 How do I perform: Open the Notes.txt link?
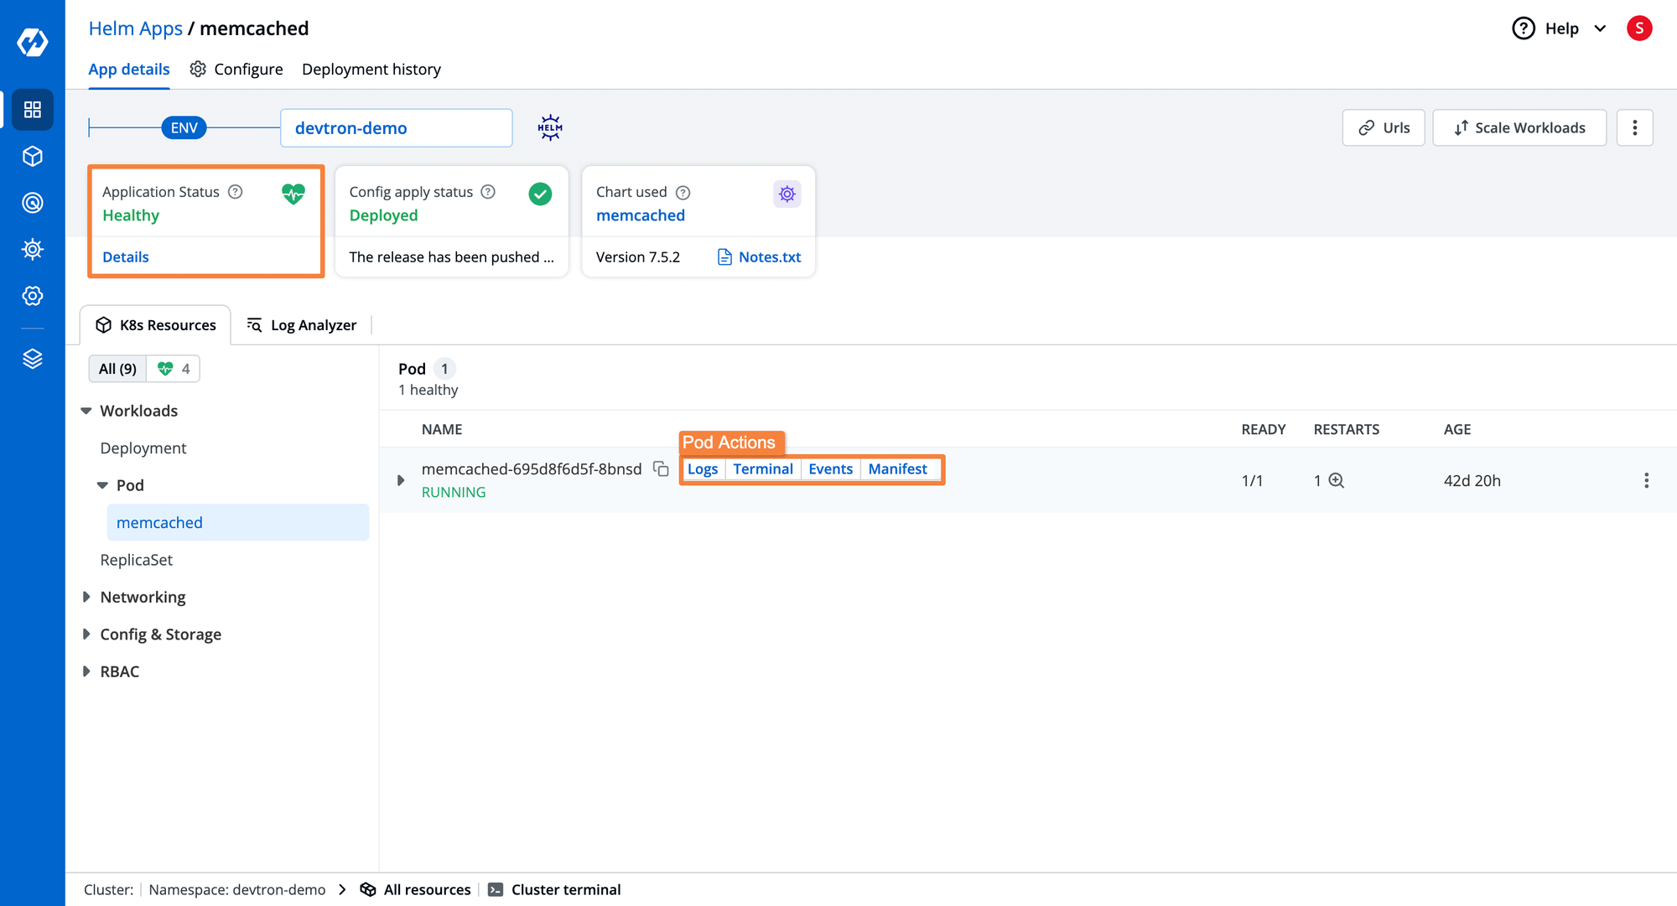pyautogui.click(x=760, y=257)
